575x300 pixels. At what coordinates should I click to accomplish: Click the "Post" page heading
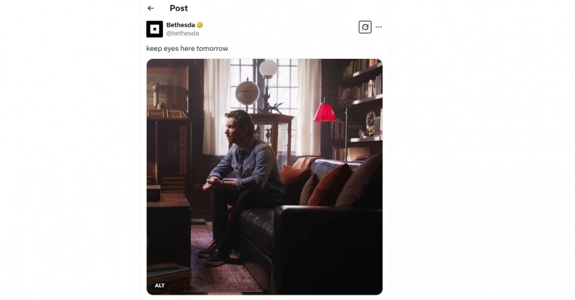[x=179, y=8]
